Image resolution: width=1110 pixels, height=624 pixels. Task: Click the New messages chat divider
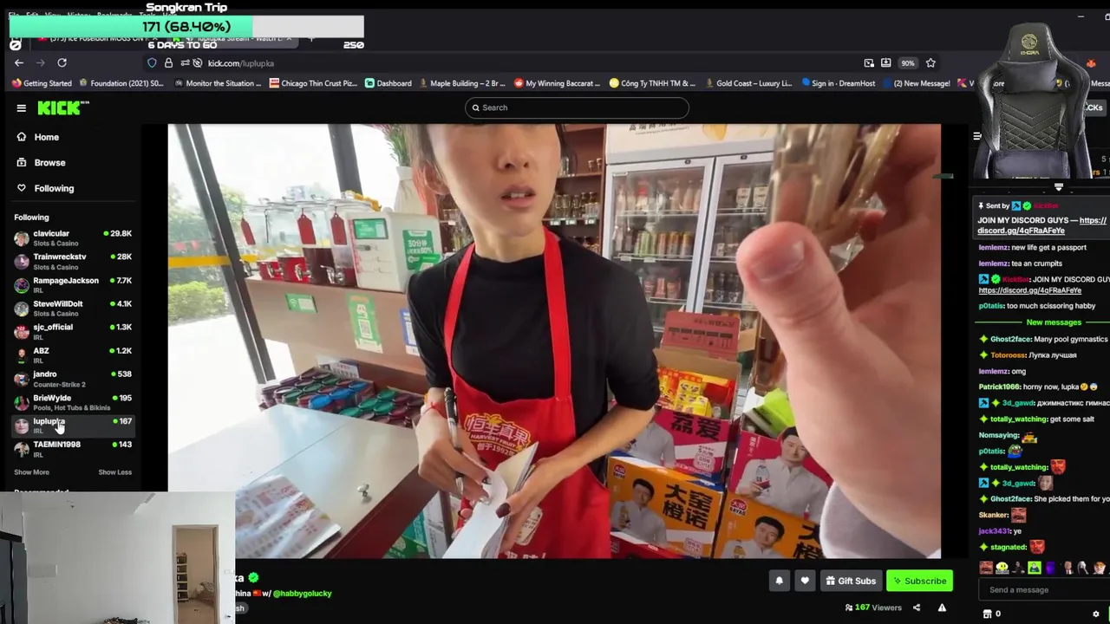[x=1054, y=322]
